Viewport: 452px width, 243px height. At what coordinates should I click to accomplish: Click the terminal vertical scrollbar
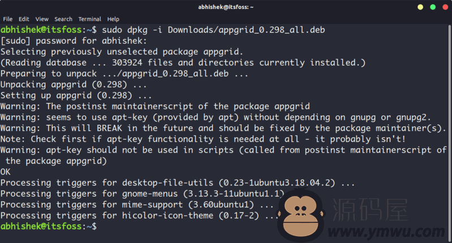point(449,132)
